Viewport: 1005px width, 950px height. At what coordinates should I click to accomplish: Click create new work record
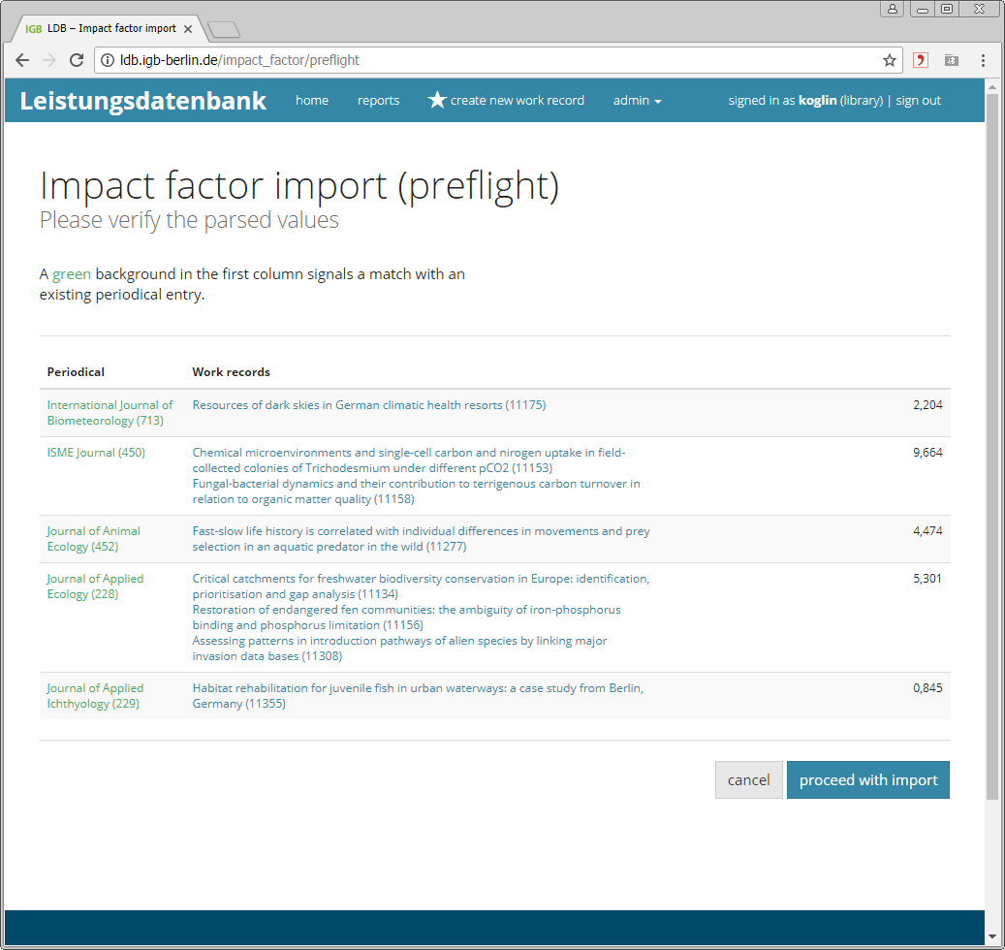(x=506, y=101)
